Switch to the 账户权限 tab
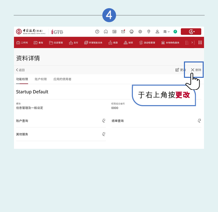The image size is (218, 212). 41,79
